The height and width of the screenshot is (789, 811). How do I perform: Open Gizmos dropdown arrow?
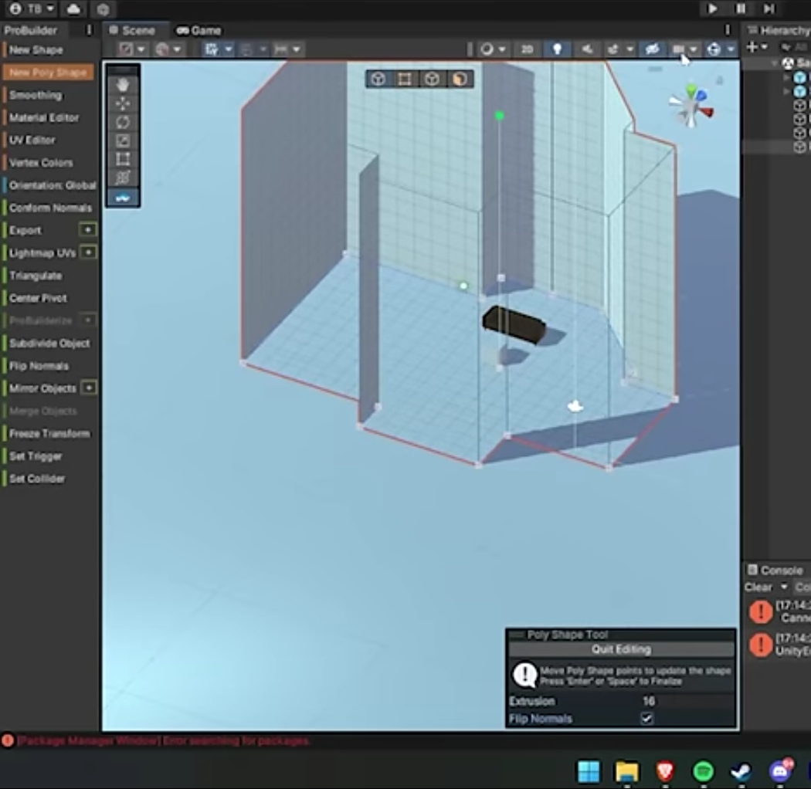(731, 49)
